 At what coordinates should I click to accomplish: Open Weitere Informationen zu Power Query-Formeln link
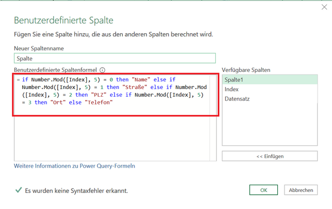click(74, 166)
